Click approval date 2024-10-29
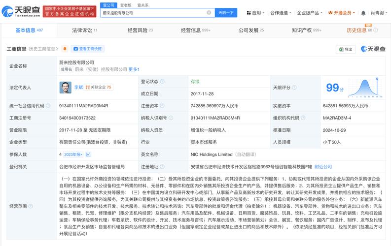 (334, 130)
